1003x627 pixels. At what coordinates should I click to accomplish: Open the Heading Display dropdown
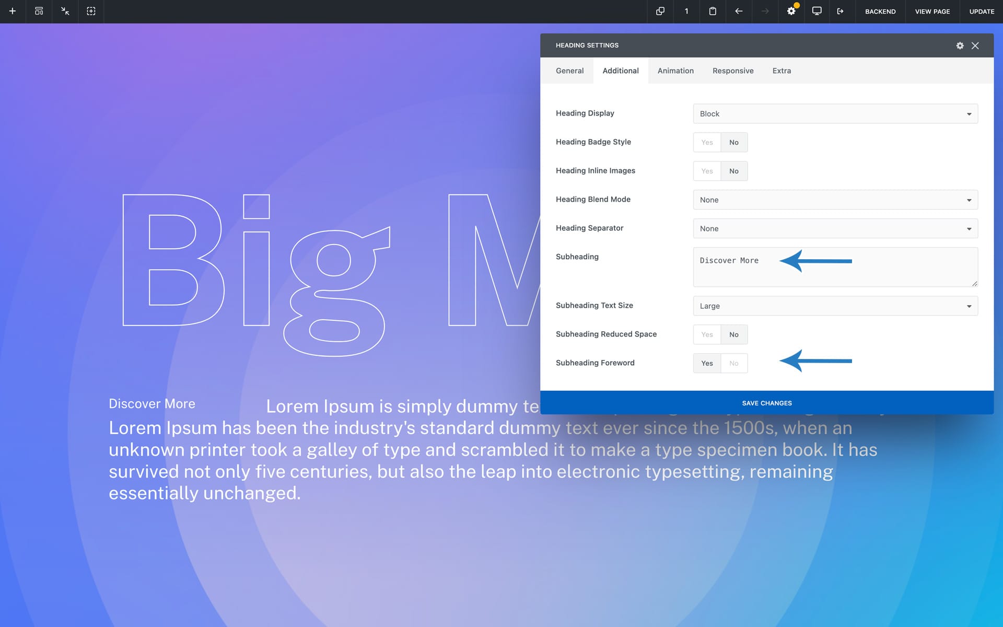(835, 114)
